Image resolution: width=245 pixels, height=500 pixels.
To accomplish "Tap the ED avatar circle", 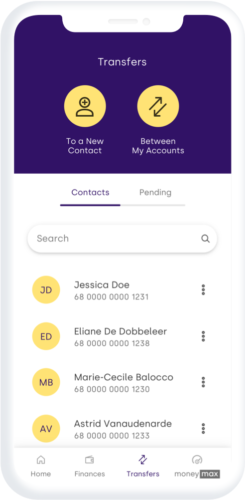I will pos(46,336).
